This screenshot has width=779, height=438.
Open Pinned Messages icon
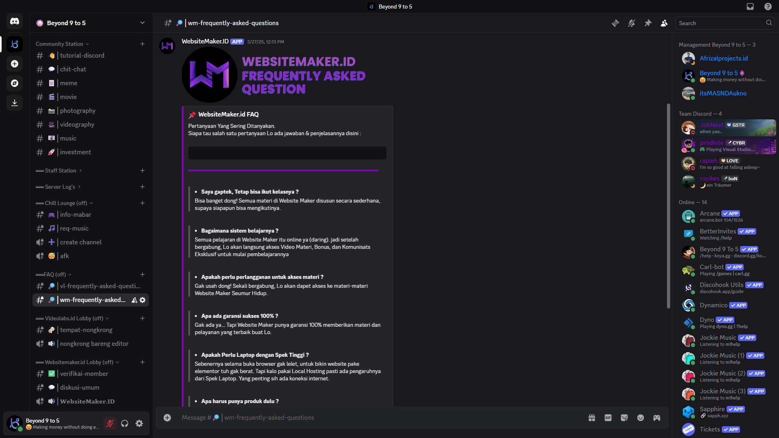pos(648,23)
